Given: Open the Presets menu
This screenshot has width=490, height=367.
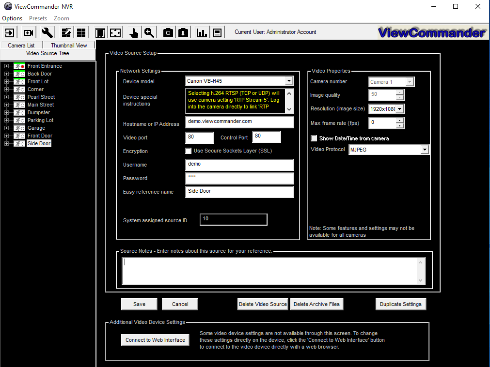Looking at the screenshot, I should pyautogui.click(x=38, y=18).
